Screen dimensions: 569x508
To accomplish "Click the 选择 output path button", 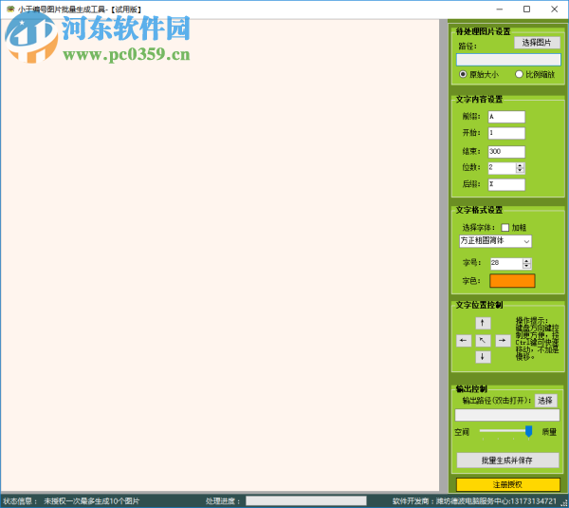I will 545,401.
